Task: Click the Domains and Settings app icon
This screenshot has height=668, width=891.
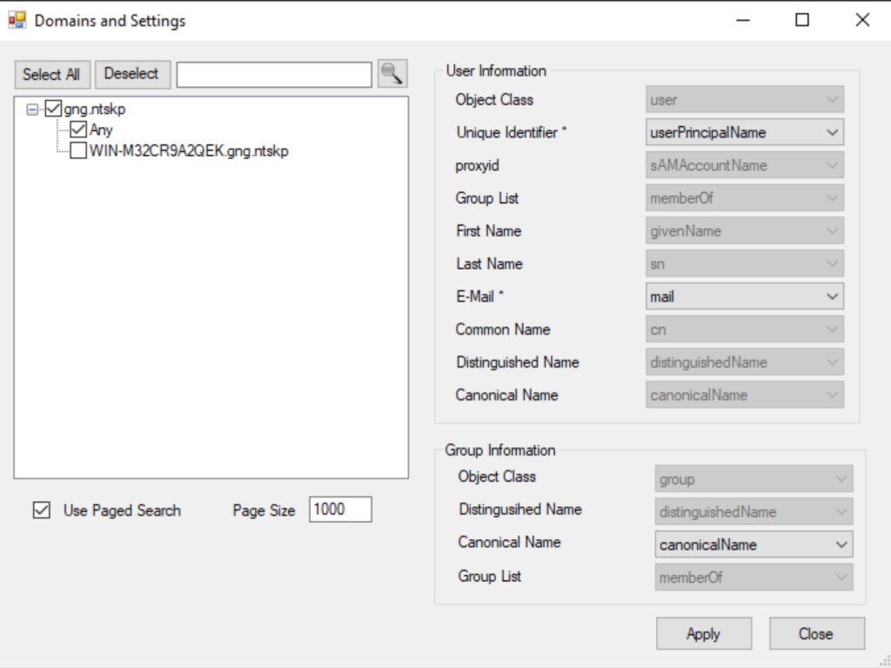Action: tap(17, 21)
